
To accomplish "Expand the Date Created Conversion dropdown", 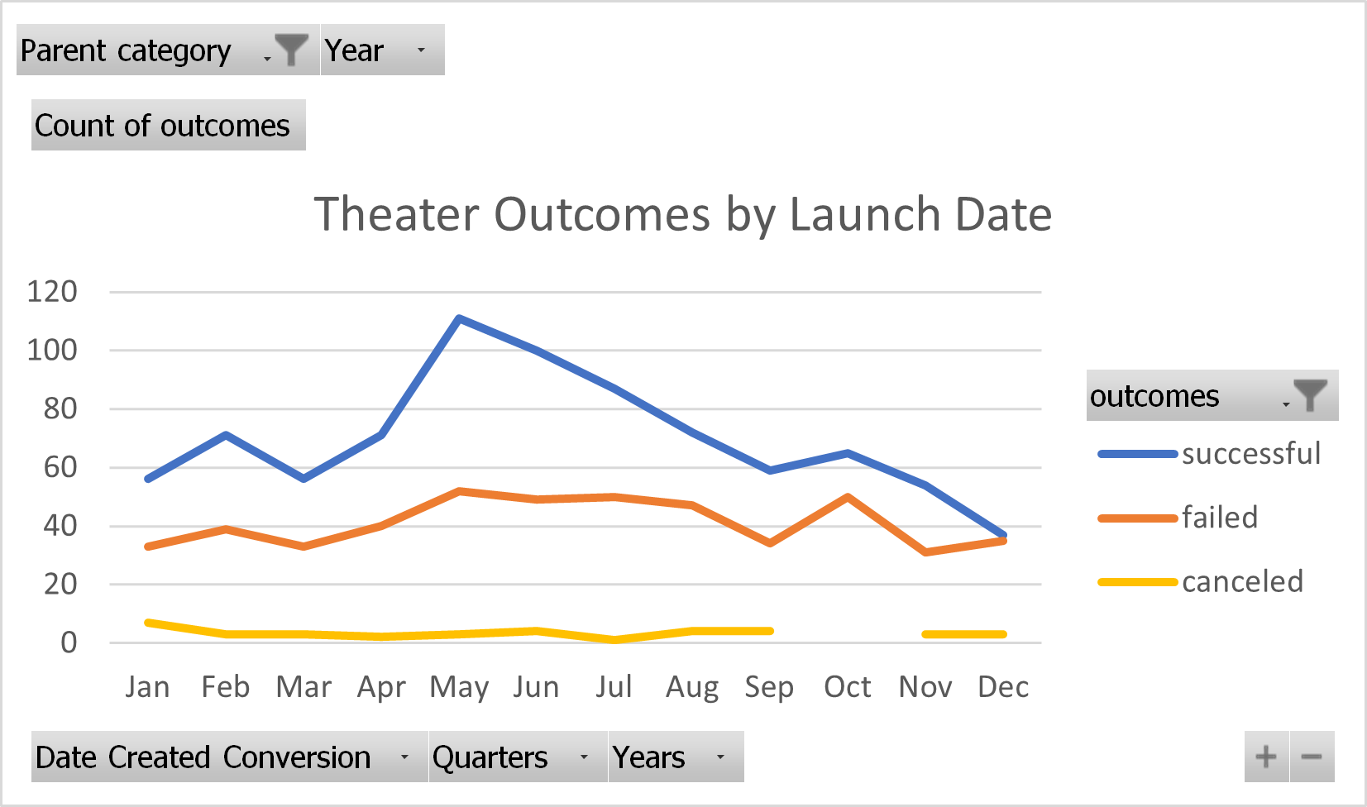I will (x=404, y=757).
